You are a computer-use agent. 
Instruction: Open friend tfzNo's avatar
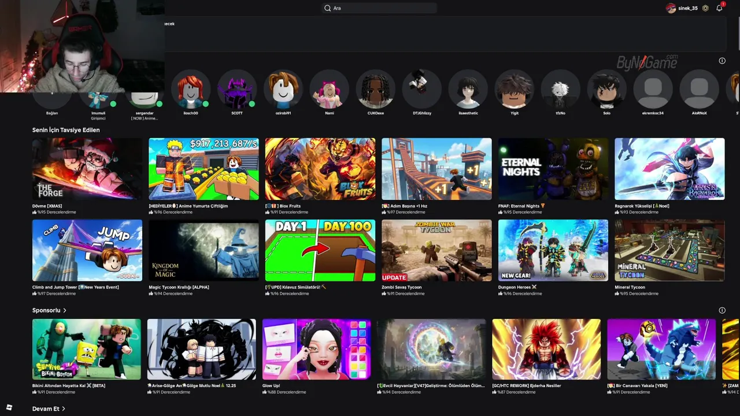tap(561, 89)
